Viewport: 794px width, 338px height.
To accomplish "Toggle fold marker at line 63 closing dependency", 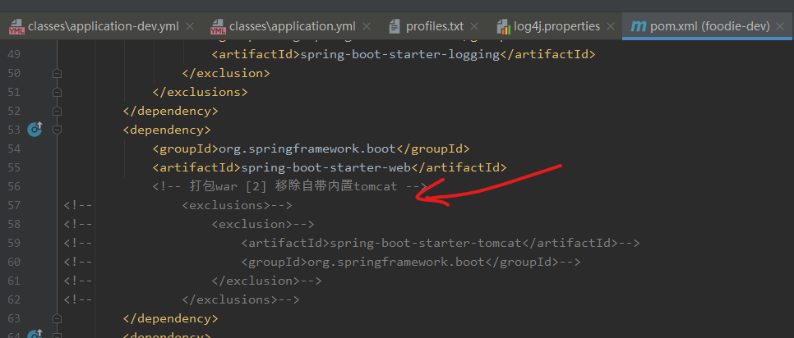I will [57, 317].
